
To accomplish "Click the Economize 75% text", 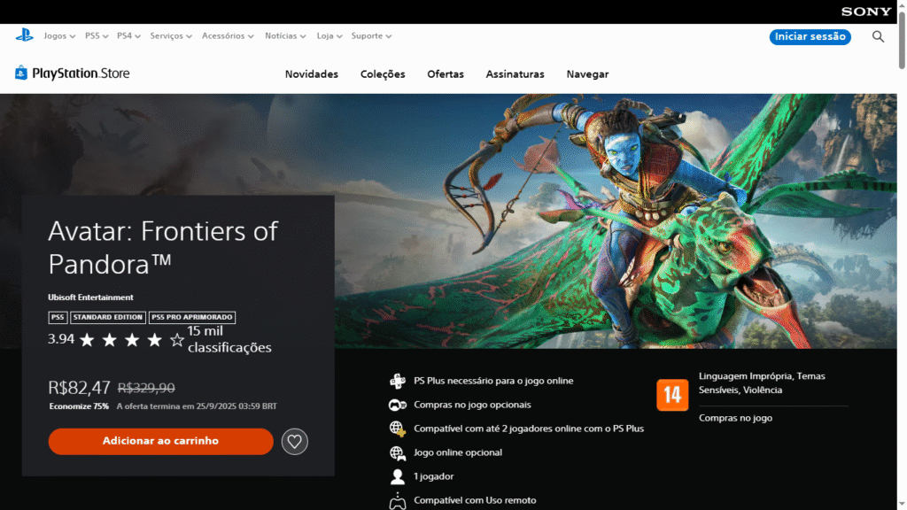I will click(79, 406).
